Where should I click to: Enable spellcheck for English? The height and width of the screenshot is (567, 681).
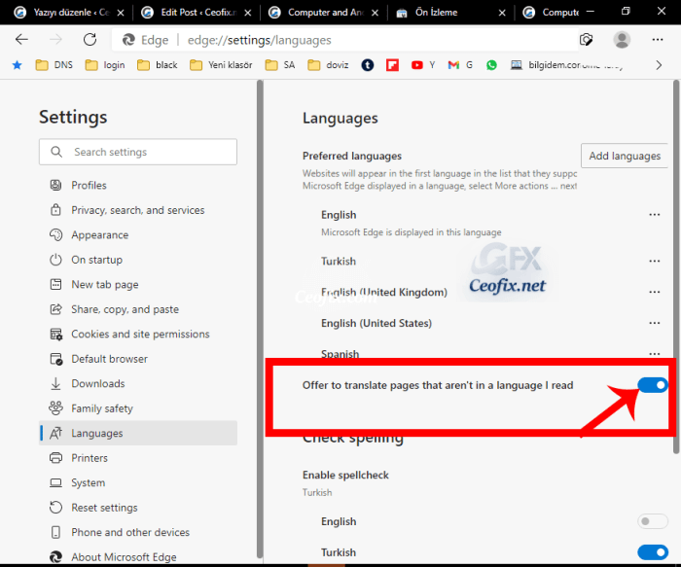(x=653, y=521)
